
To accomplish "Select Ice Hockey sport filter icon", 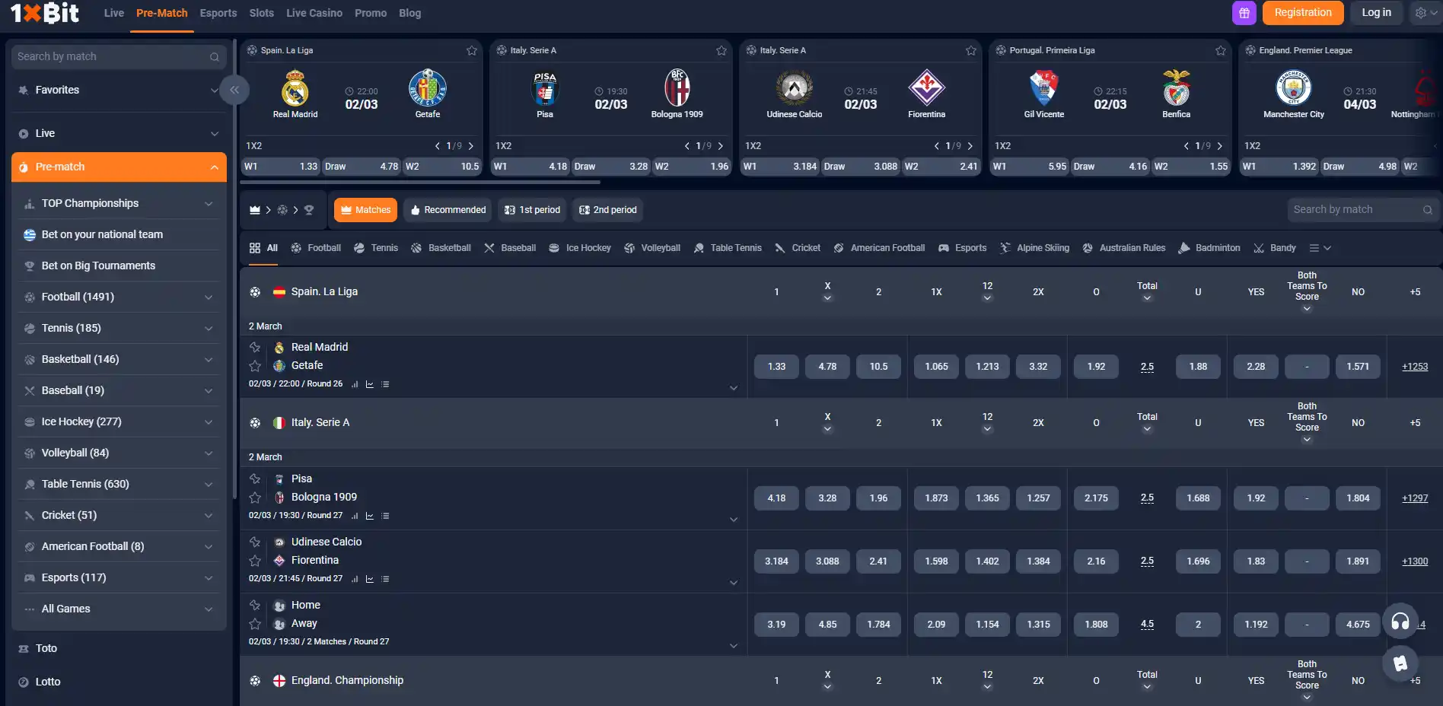I will (x=554, y=248).
